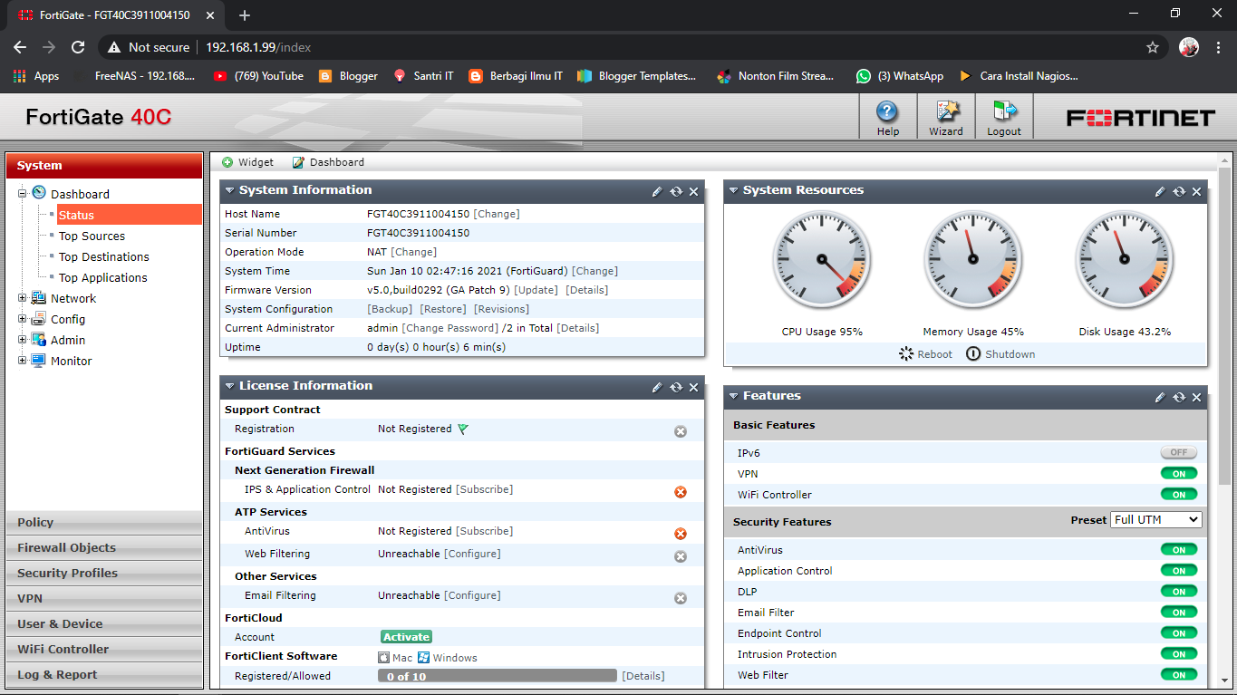1237x695 pixels.
Task: Toggle the VPN feature switch
Action: (1179, 473)
